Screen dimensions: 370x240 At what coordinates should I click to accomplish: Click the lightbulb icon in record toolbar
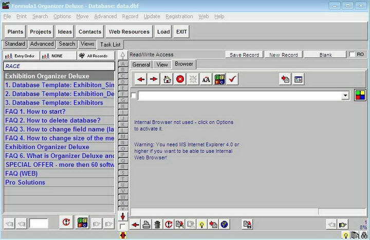[202, 225]
